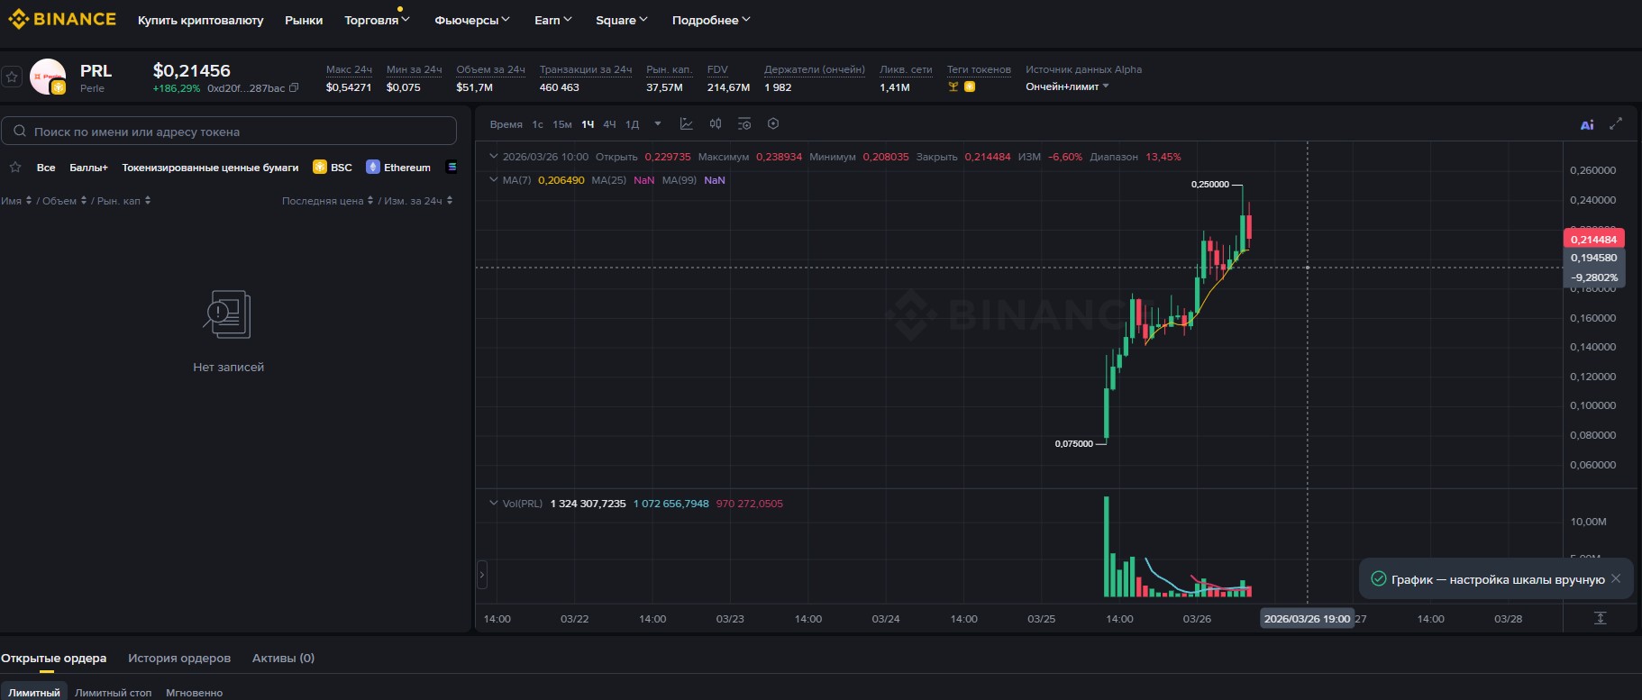Click the auto-fit scale icon below price axis

tap(1601, 618)
